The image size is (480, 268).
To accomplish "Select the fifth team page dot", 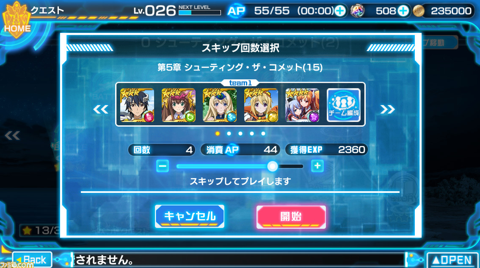I will pos(263,133).
